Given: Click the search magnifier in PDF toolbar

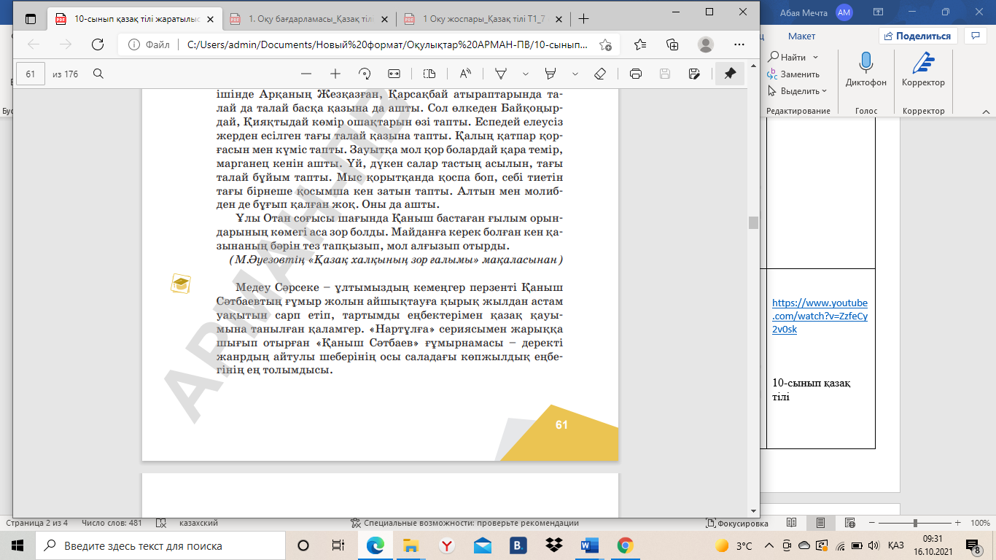Looking at the screenshot, I should click(98, 74).
